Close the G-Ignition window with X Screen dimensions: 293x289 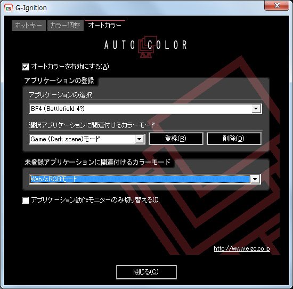click(x=276, y=5)
